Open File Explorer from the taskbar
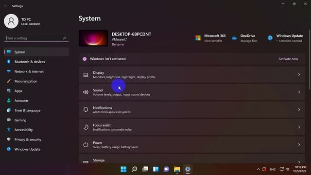This screenshot has height=175, width=311. click(177, 169)
